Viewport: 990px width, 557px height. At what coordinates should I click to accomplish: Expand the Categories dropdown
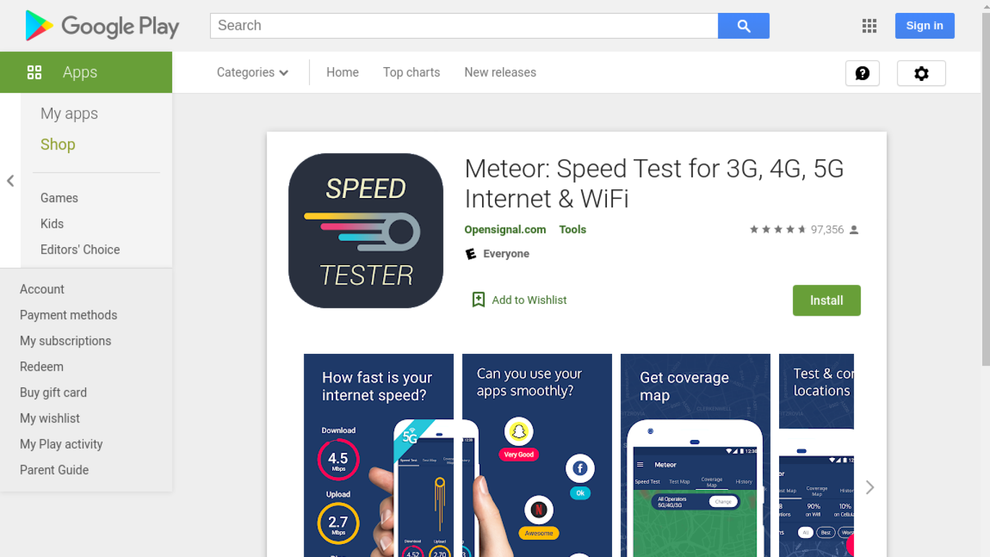pos(252,72)
